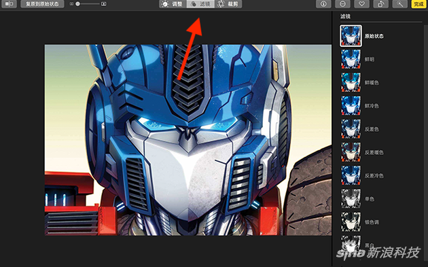The image size is (428, 267).
Task: Switch to the 调整 adjust tab
Action: pos(173,4)
